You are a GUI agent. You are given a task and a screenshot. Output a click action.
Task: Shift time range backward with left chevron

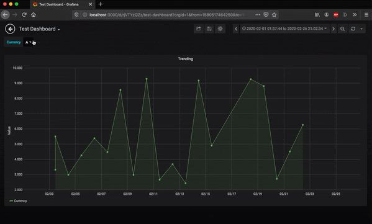tap(236, 29)
